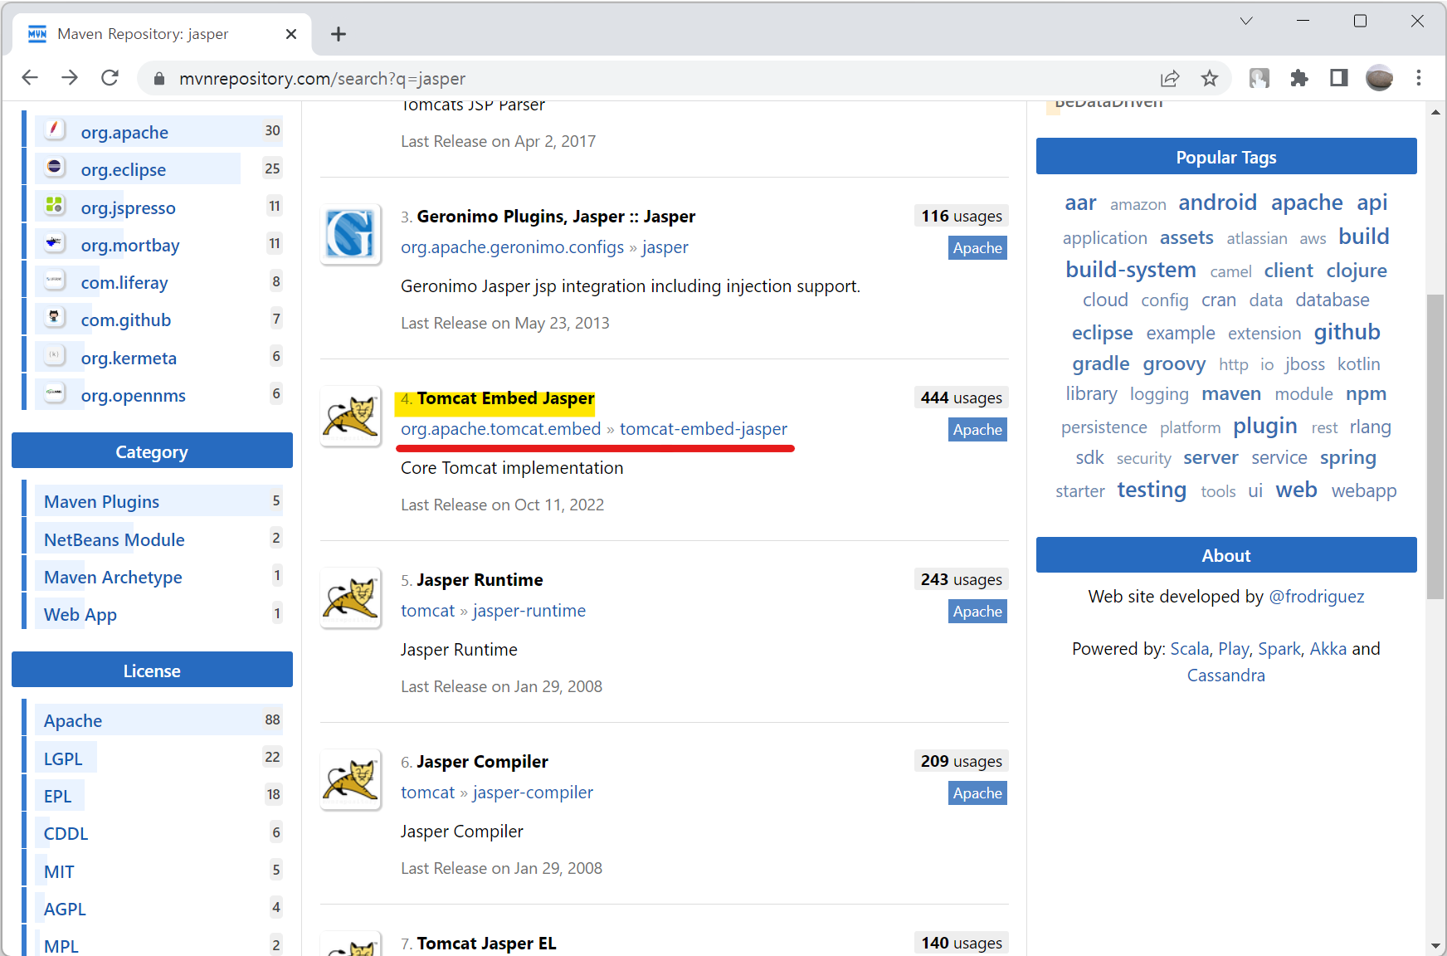View 116 usages of Geronimo Jasper
Screen dimensions: 1447x956
(x=961, y=217)
